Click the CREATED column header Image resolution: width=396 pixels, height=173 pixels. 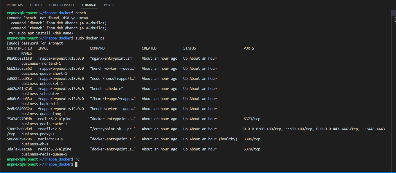(149, 48)
